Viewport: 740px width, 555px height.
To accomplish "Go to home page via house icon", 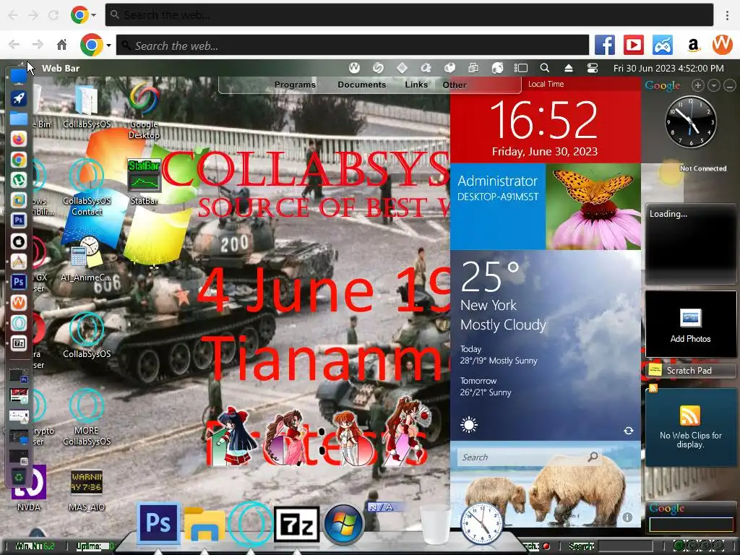I will tap(62, 46).
